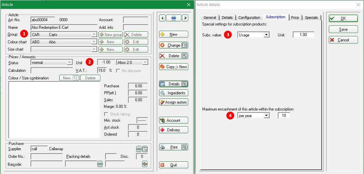Click the Name field Abo Redemption E-Cart
This screenshot has width=364, height=174.
click(64, 27)
